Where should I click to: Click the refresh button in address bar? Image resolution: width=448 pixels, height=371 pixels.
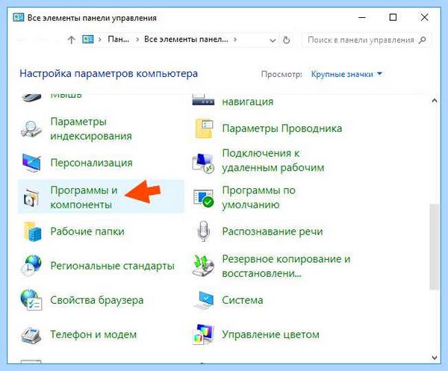pos(286,40)
